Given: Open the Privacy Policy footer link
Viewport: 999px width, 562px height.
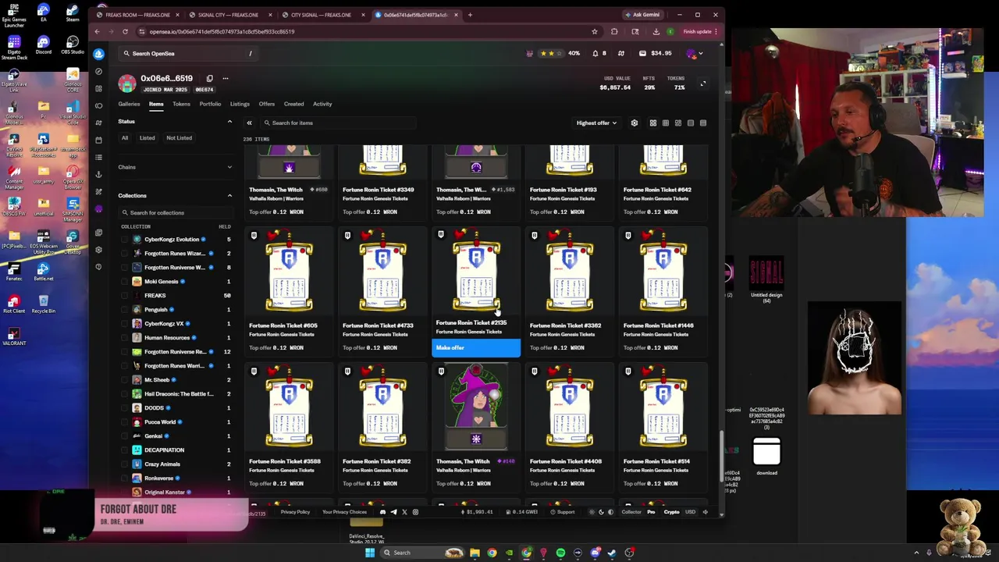Looking at the screenshot, I should click(x=295, y=512).
